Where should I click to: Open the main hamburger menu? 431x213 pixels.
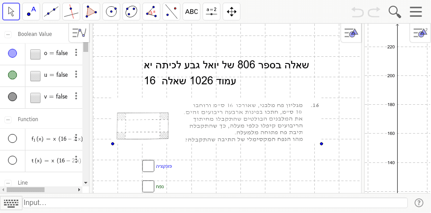point(415,12)
